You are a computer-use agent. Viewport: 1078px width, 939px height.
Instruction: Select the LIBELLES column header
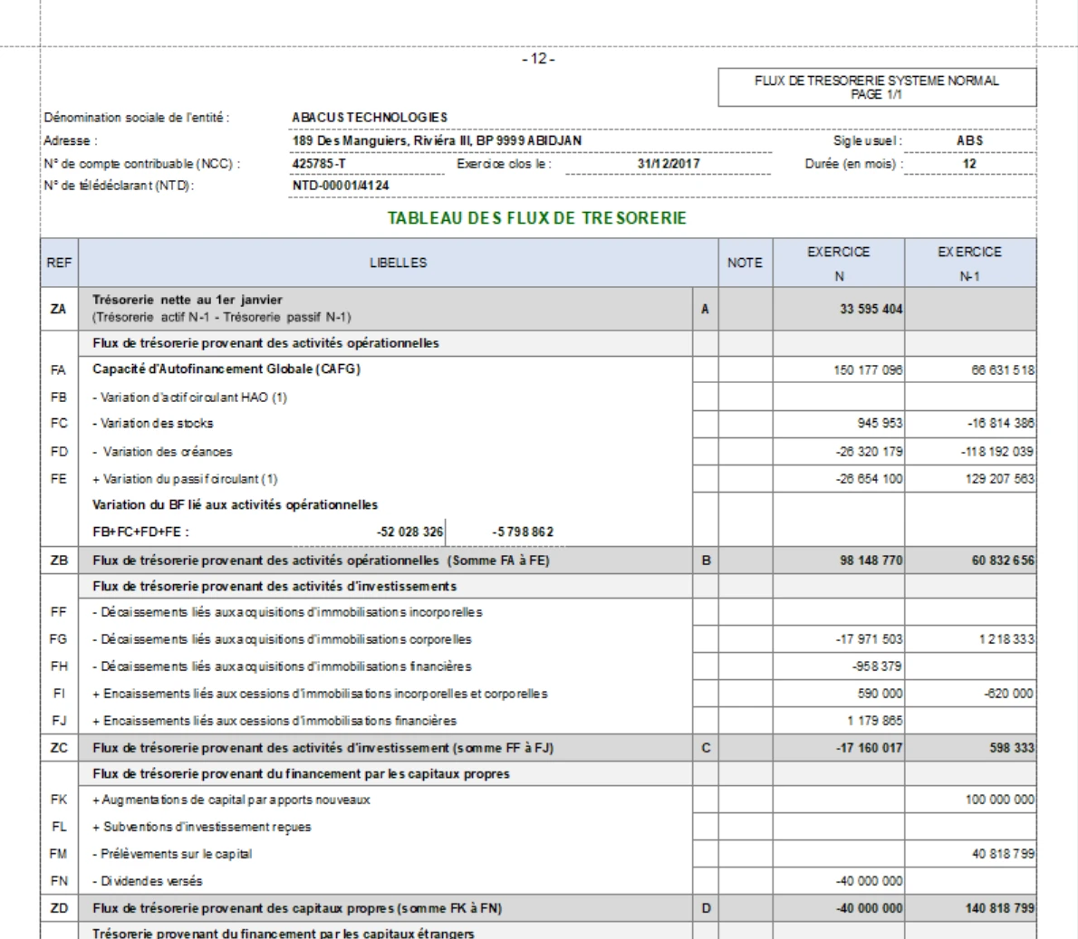[x=398, y=263]
